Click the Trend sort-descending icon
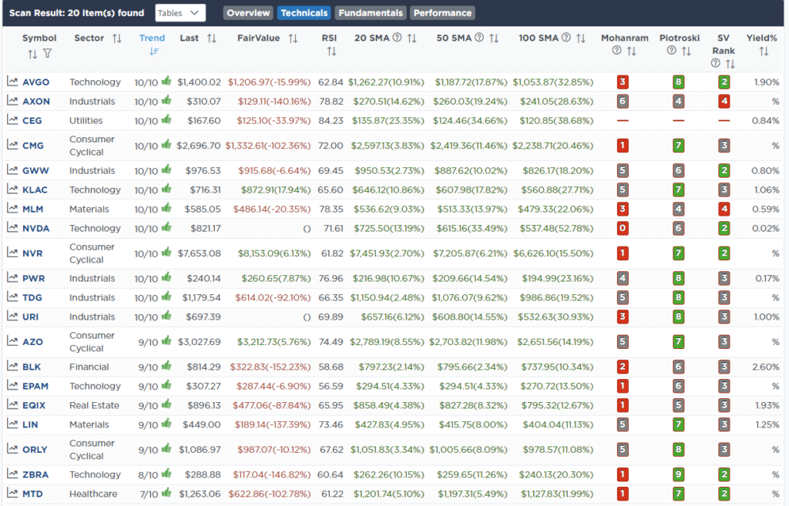The image size is (789, 506). 154,52
